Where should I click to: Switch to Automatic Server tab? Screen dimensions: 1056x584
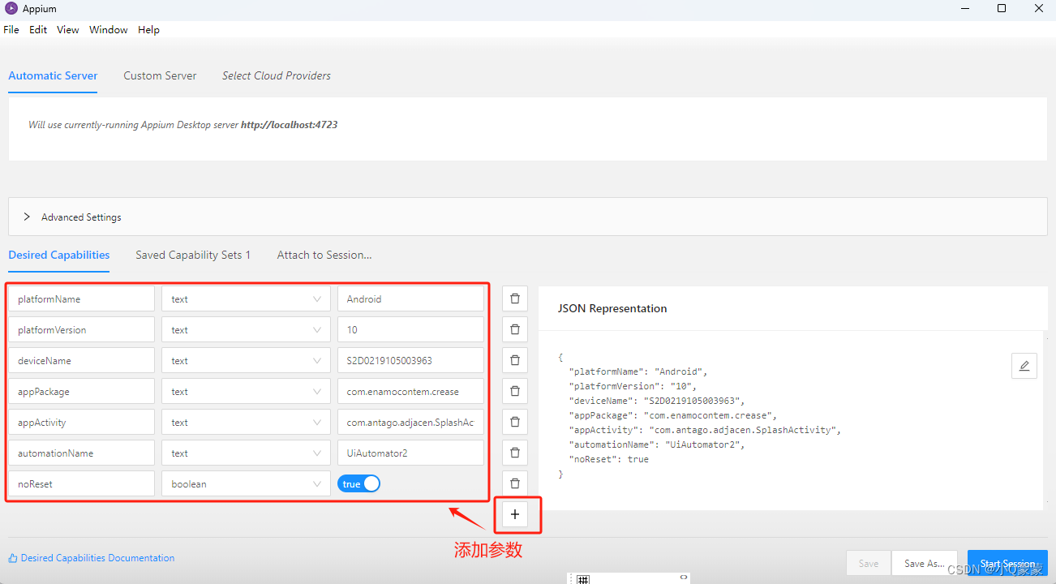click(53, 75)
